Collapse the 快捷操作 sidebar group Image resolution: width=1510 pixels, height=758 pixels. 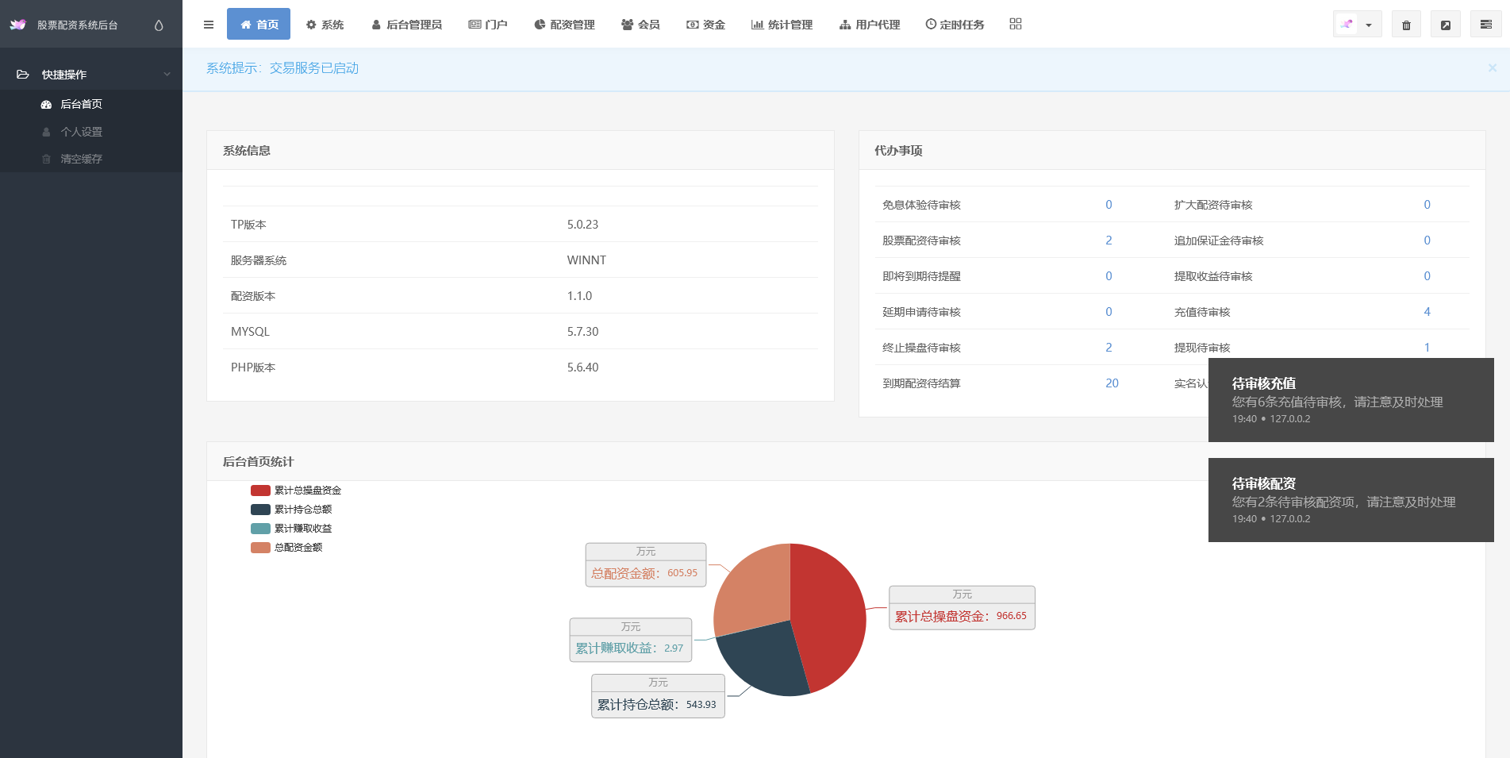point(167,75)
